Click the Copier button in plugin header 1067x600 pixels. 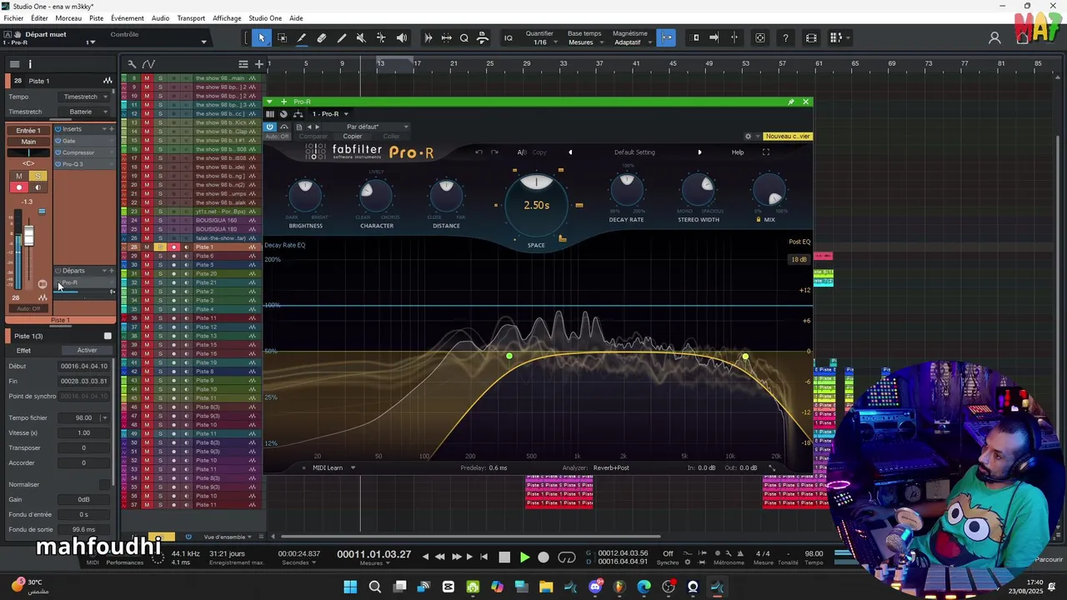point(353,137)
